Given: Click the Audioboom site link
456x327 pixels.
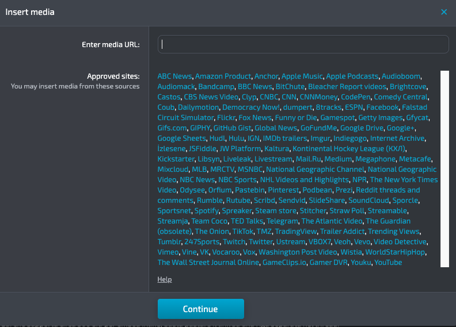Looking at the screenshot, I should [x=401, y=76].
